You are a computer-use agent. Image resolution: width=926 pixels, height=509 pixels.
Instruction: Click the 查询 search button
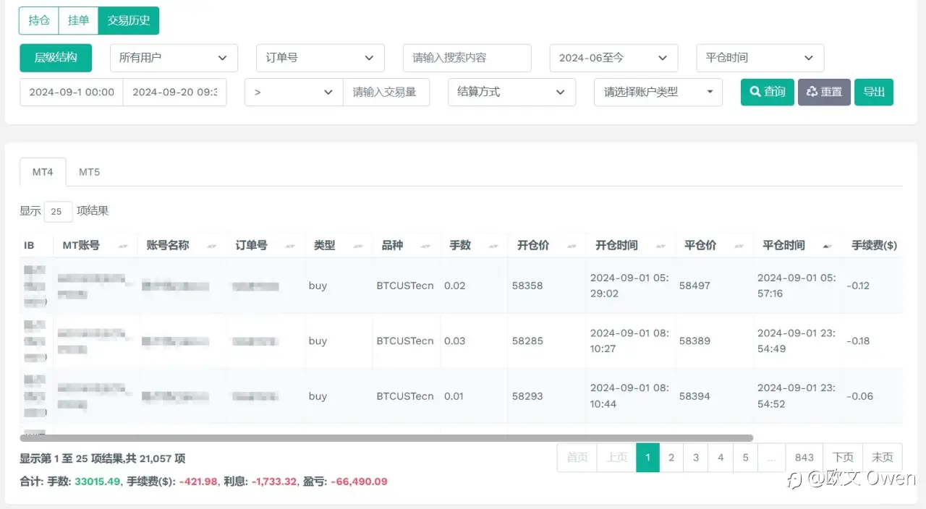pos(768,92)
